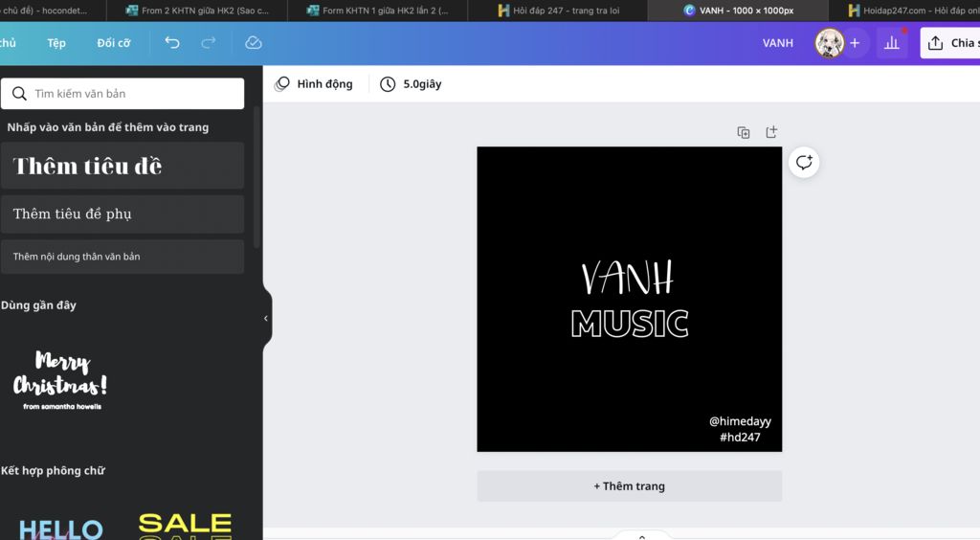Click the Thêm trang button
This screenshot has width=980, height=540.
pyautogui.click(x=630, y=486)
